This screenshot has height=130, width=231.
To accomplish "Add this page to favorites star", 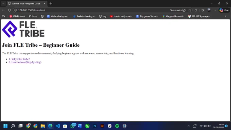I will pos(190,10).
